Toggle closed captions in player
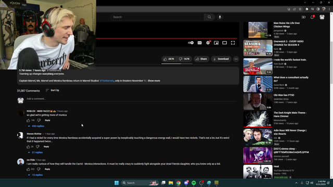333x187 pixels. tap(200, 43)
